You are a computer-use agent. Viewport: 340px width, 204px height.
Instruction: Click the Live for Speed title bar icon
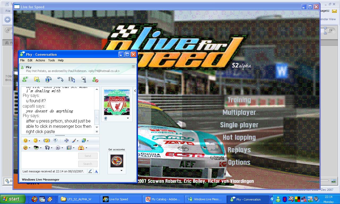pyautogui.click(x=17, y=7)
